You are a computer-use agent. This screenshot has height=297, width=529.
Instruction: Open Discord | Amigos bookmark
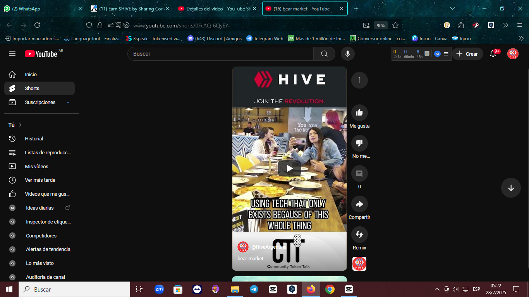tap(215, 39)
